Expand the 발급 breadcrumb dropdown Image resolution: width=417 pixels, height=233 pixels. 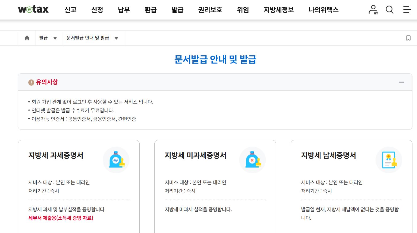(x=55, y=38)
